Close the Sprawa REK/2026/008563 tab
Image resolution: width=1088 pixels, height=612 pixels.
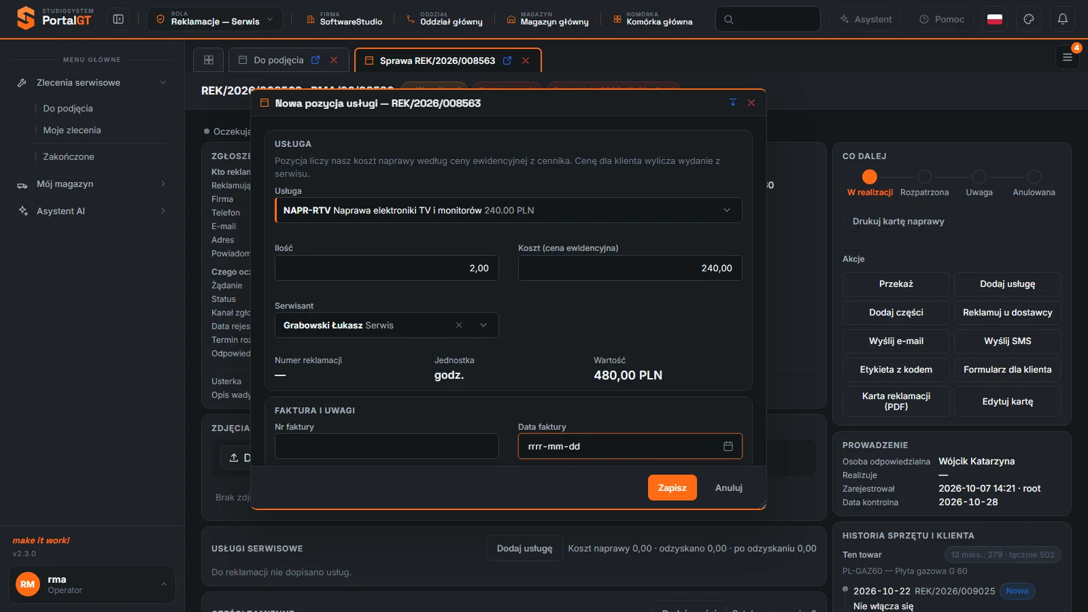(x=526, y=61)
